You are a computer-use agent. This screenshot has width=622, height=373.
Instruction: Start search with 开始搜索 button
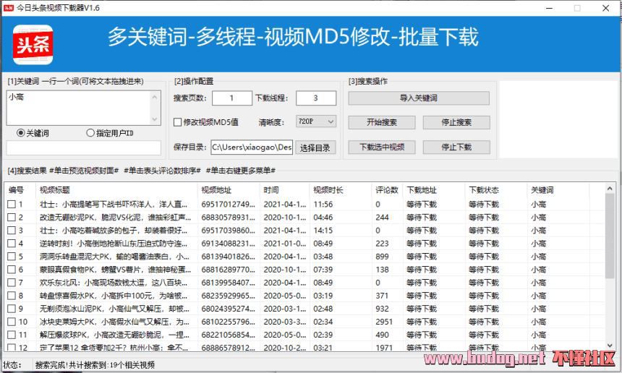click(x=382, y=122)
